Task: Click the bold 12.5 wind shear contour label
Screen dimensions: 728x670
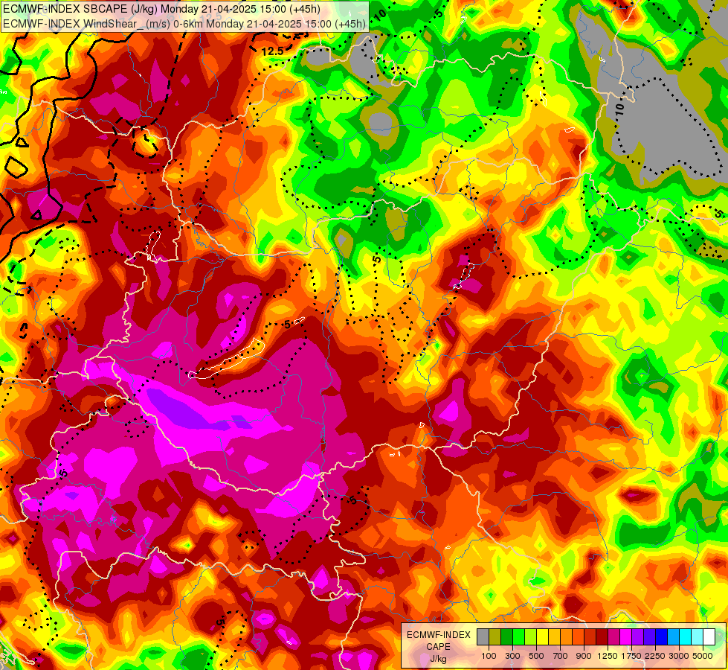Action: [273, 51]
